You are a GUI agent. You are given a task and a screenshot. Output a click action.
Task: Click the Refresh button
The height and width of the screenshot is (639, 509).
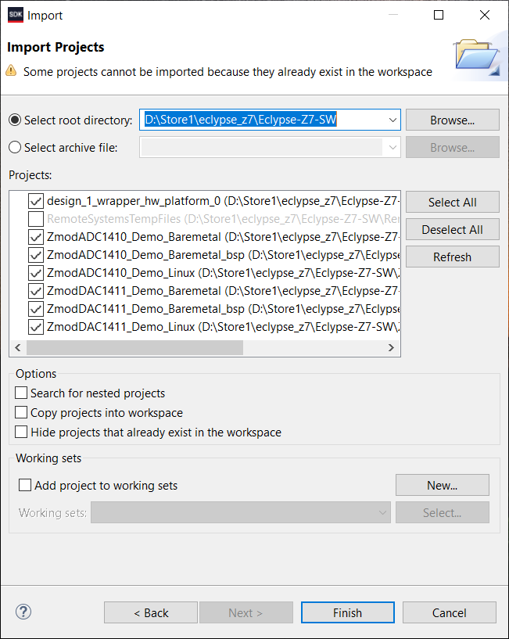coord(453,257)
